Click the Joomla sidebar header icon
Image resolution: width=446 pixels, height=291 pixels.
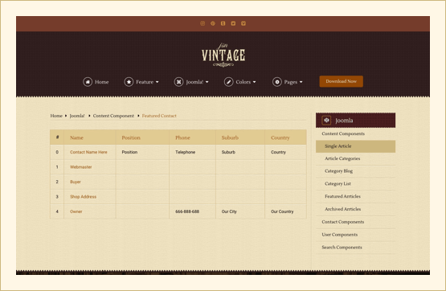click(326, 121)
